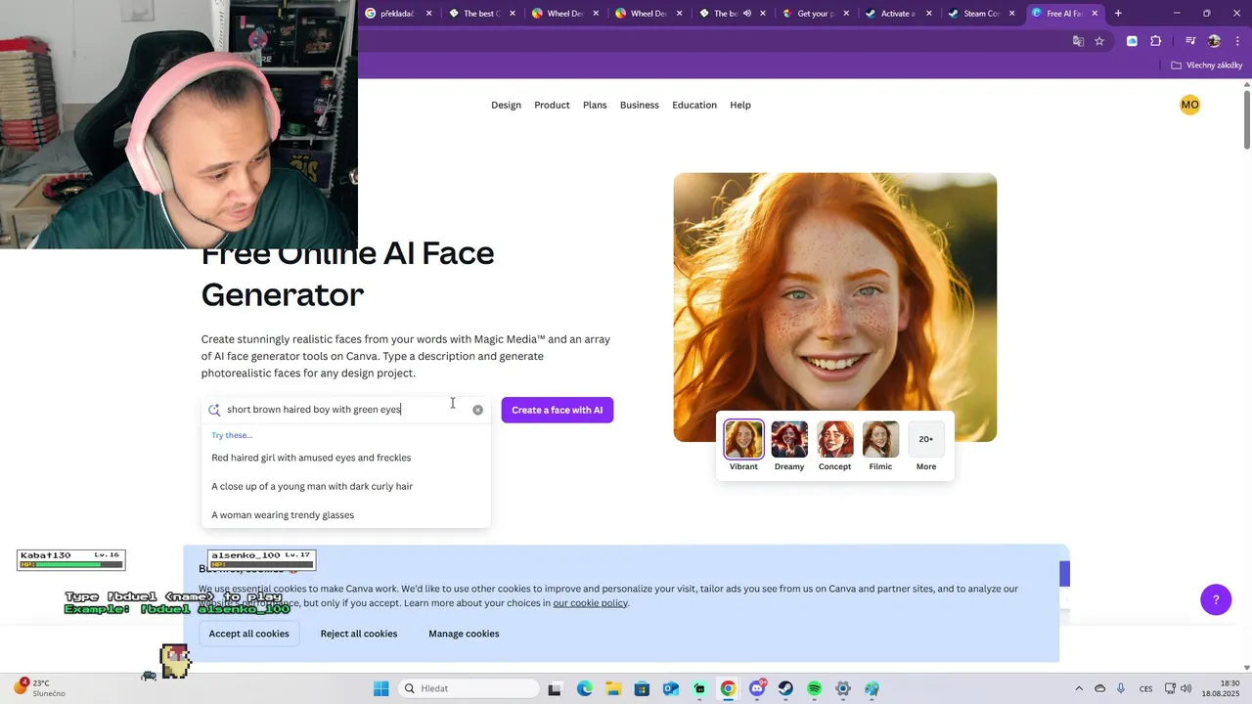Image resolution: width=1252 pixels, height=704 pixels.
Task: Open the media control icon in Chrome toolbar
Action: [x=1190, y=41]
